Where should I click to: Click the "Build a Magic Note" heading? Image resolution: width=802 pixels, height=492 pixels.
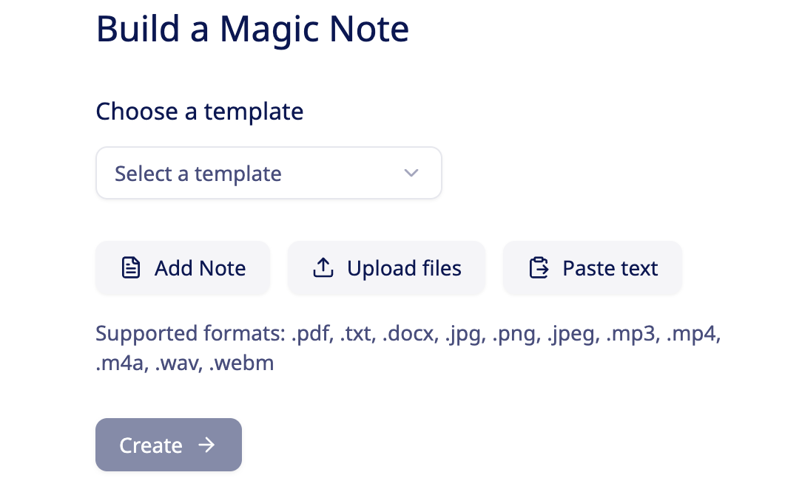252,29
